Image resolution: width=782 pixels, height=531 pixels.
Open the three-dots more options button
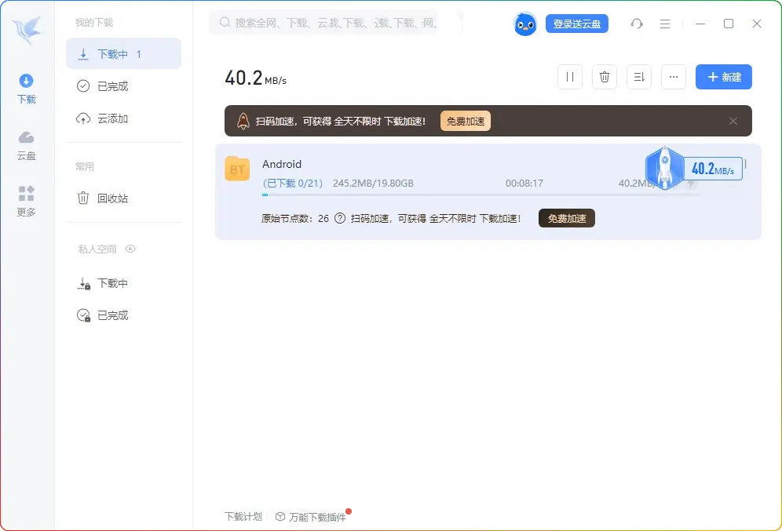pyautogui.click(x=674, y=77)
